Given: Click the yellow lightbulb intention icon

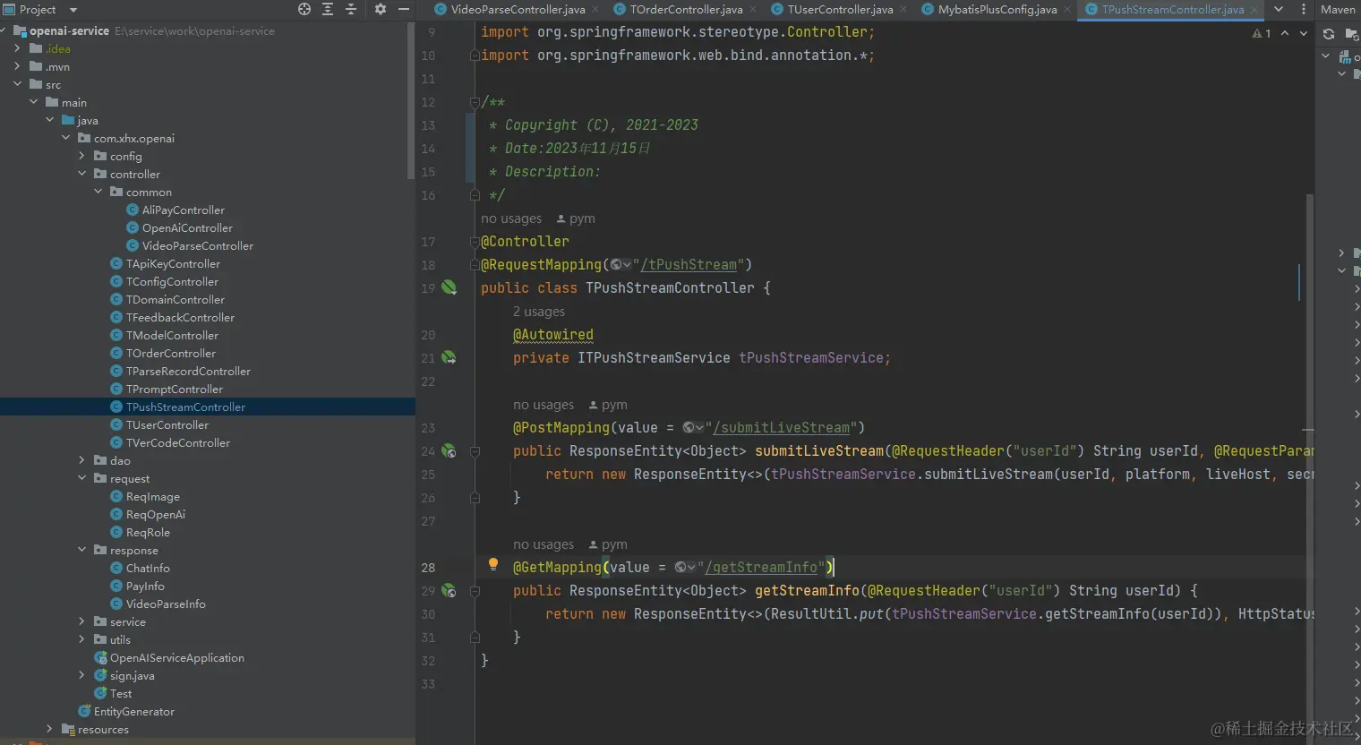Looking at the screenshot, I should (x=492, y=564).
